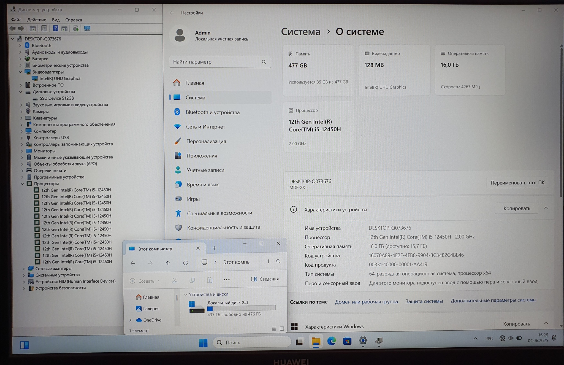This screenshot has width=564, height=365.
Task: Open Microsoft Edge from the taskbar
Action: point(331,341)
